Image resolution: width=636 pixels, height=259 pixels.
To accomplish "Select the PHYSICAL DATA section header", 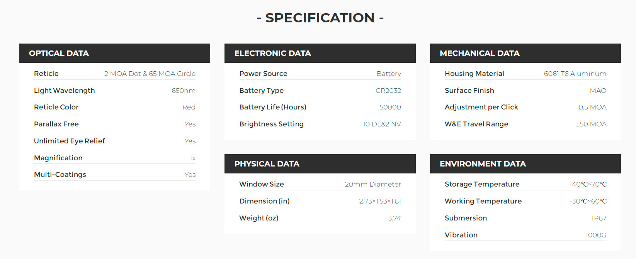I will point(267,164).
